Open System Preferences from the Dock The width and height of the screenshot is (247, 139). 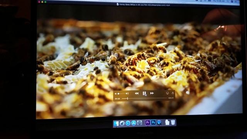[140, 123]
